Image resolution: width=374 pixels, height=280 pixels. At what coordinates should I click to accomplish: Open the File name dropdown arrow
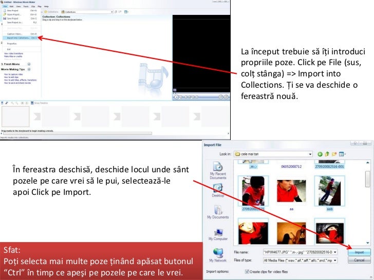pos(335,252)
